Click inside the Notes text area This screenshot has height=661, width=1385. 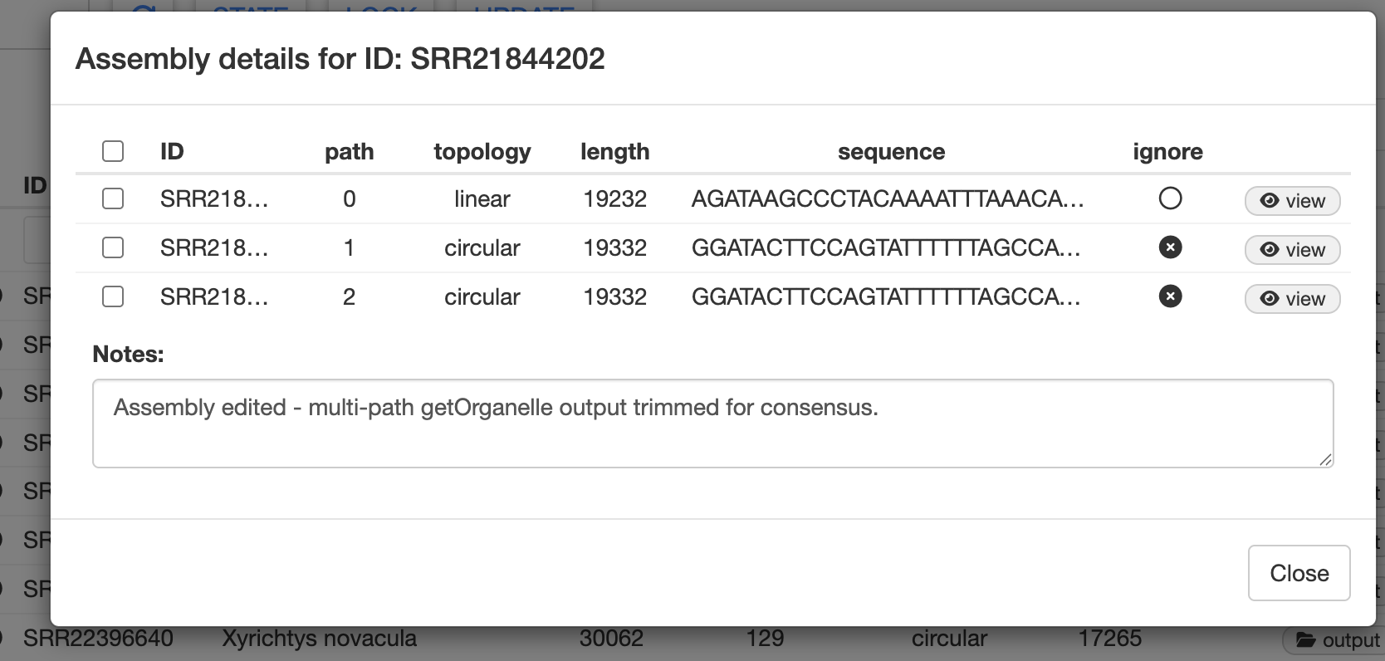tap(712, 424)
